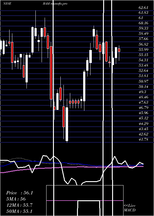Select the 54.31 price axis label

point(144,60)
